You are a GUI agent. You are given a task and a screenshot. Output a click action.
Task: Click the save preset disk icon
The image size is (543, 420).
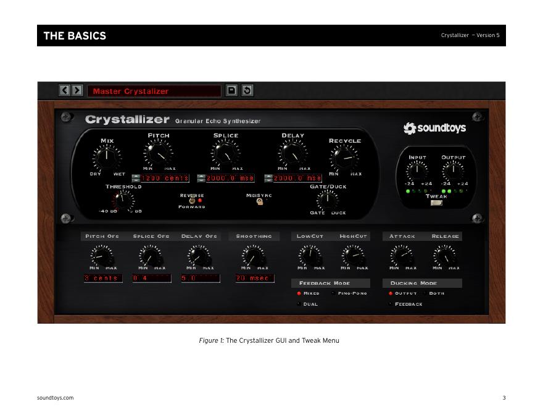231,91
